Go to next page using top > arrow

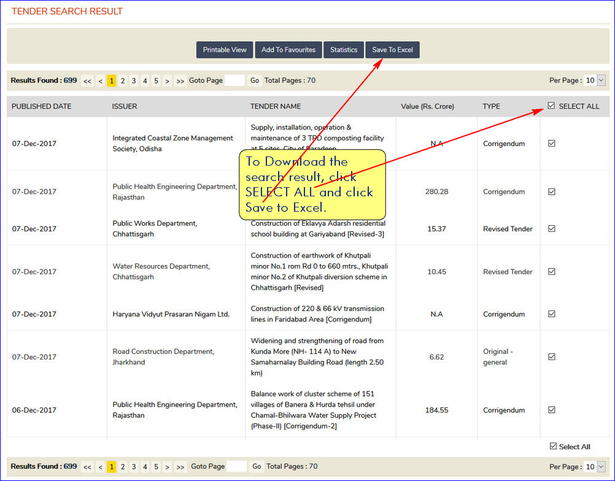167,80
